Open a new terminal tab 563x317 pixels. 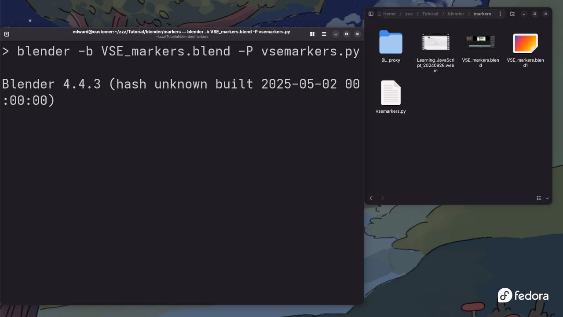click(x=7, y=34)
